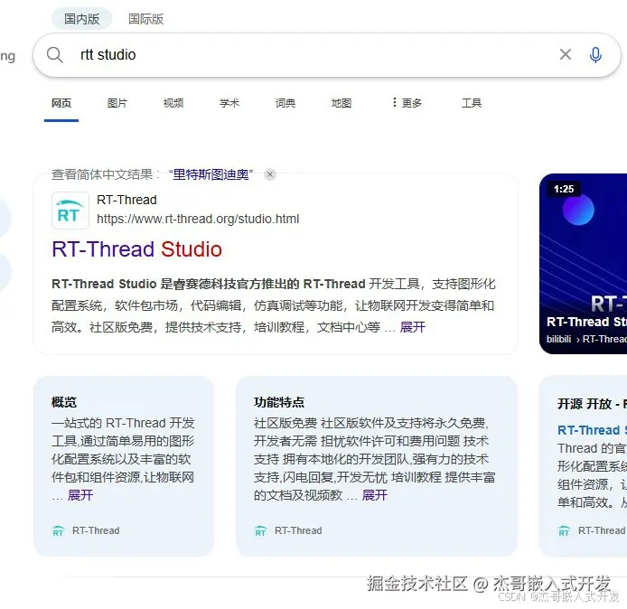Expand the main result description 展开

[413, 327]
